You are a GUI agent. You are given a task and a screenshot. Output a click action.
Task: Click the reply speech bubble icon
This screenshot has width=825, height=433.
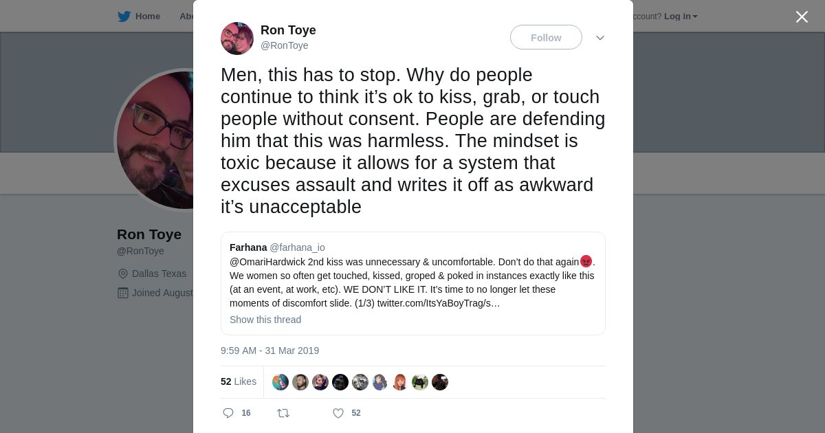pyautogui.click(x=228, y=413)
